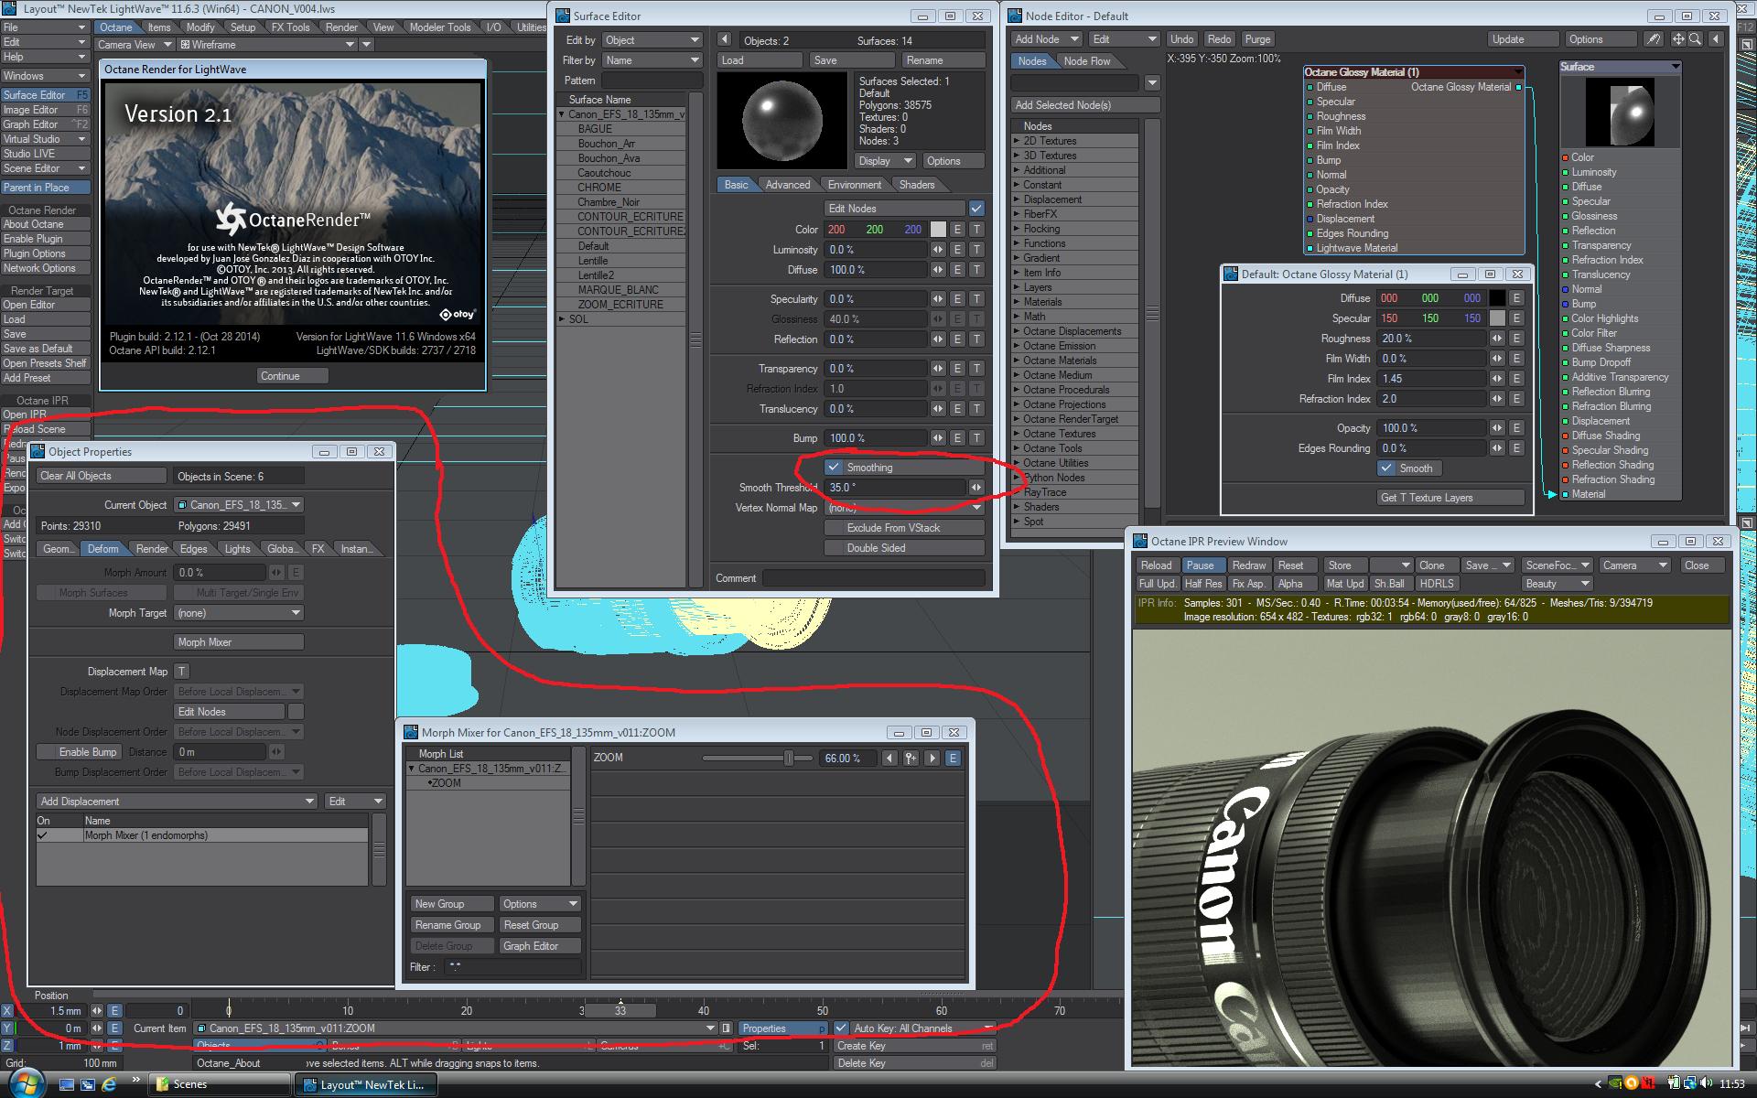Click the add keyframe icon in Morph Mixer

(x=911, y=759)
